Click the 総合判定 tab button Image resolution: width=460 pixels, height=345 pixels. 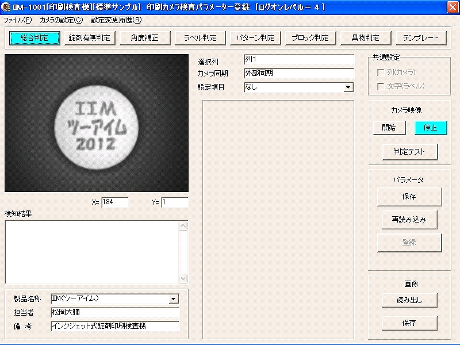36,38
